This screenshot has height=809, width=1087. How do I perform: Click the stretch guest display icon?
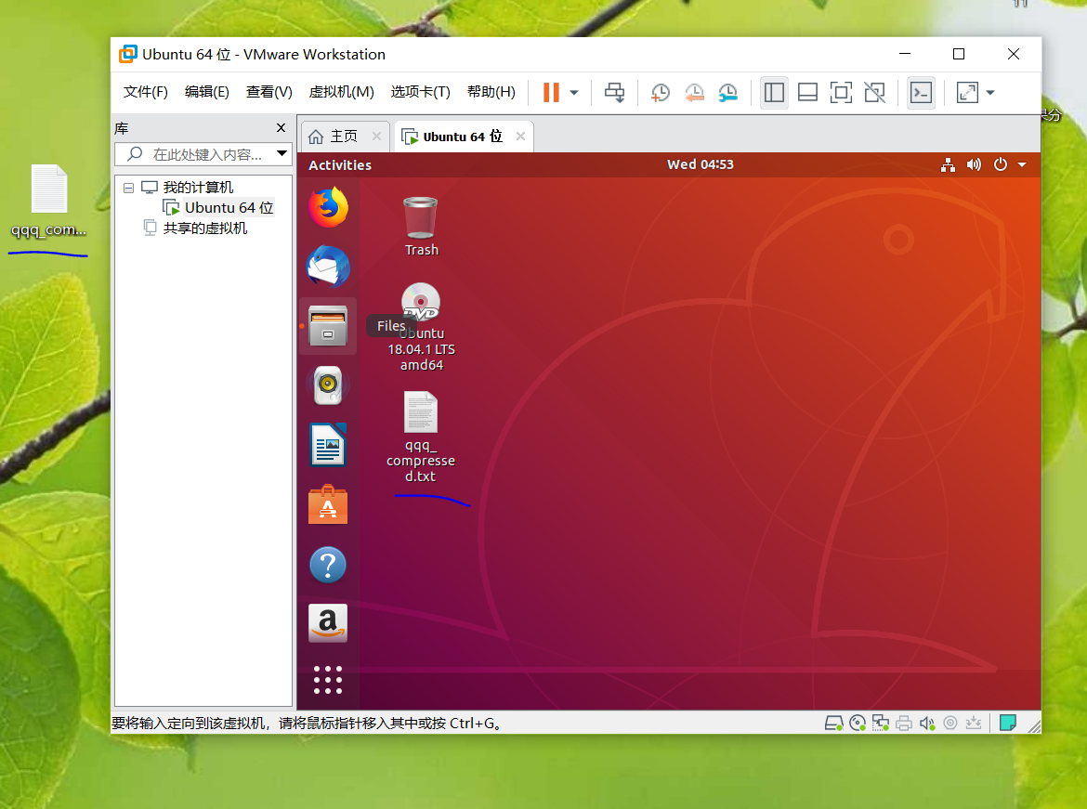pos(967,92)
